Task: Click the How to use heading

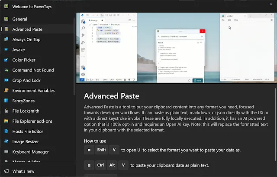Action: coord(95,141)
